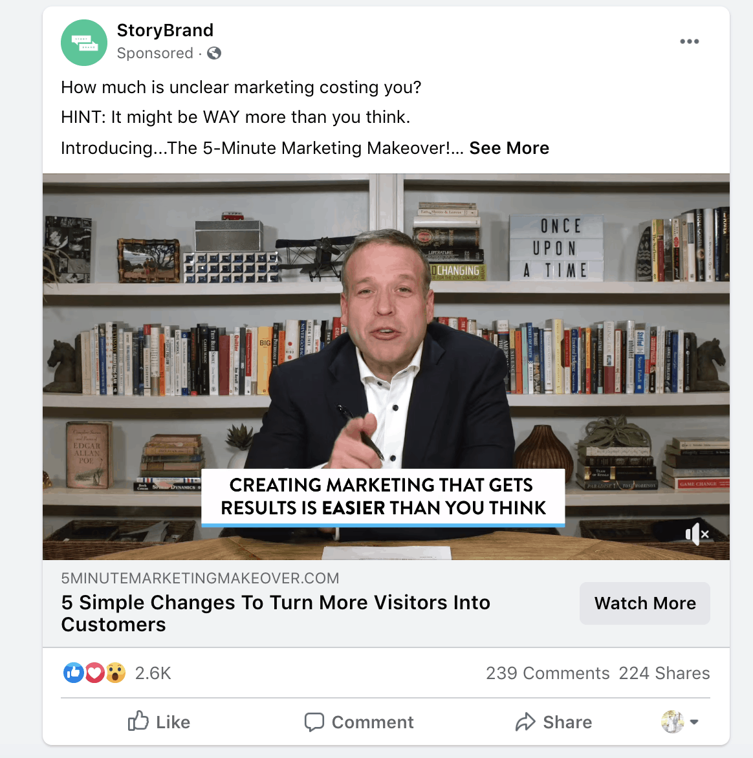Open the profile switcher dropdown arrow
The height and width of the screenshot is (758, 753).
[694, 722]
